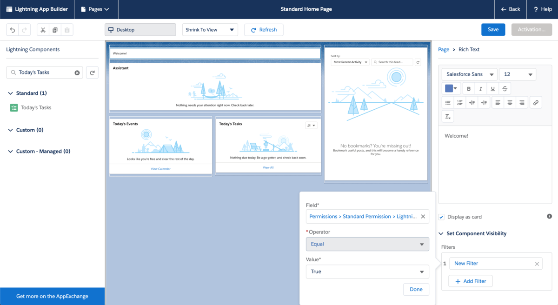
Task: Copy the selected component
Action: (55, 30)
